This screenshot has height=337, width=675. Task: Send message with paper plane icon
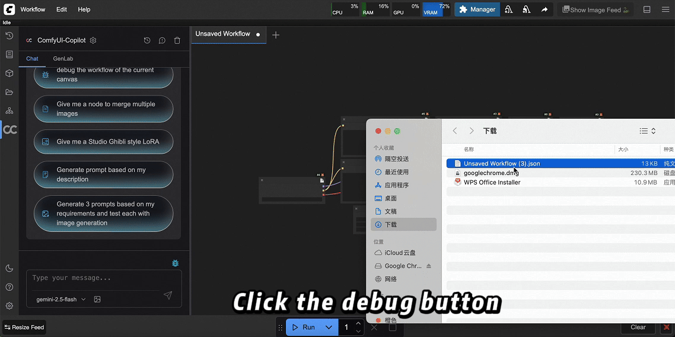pos(168,295)
